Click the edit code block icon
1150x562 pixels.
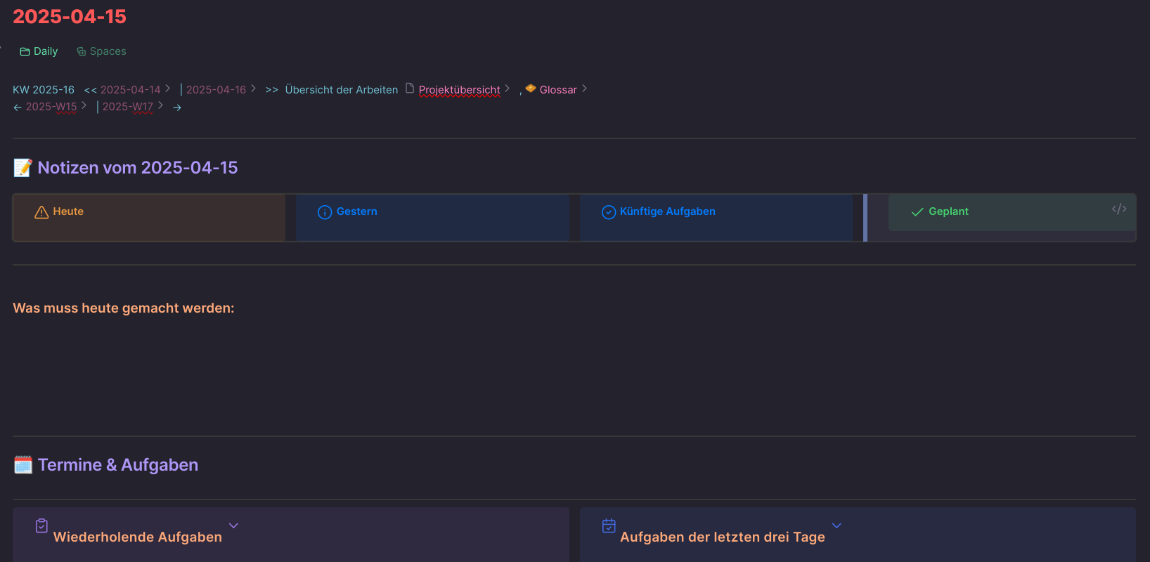(x=1119, y=209)
